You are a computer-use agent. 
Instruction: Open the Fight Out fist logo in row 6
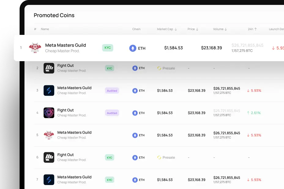(49, 157)
